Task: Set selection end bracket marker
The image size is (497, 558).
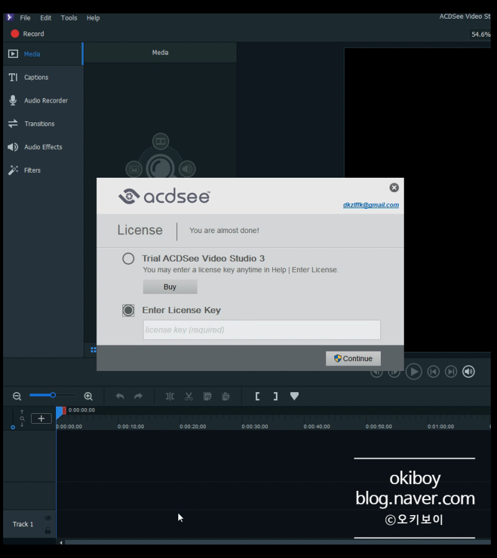Action: pyautogui.click(x=276, y=396)
